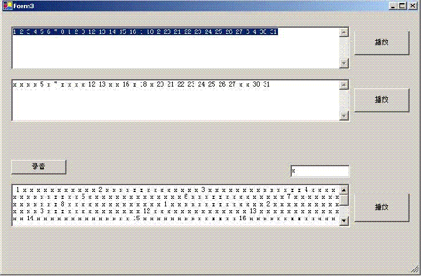Click the down scroll arrow of the middle text box

tap(344, 116)
